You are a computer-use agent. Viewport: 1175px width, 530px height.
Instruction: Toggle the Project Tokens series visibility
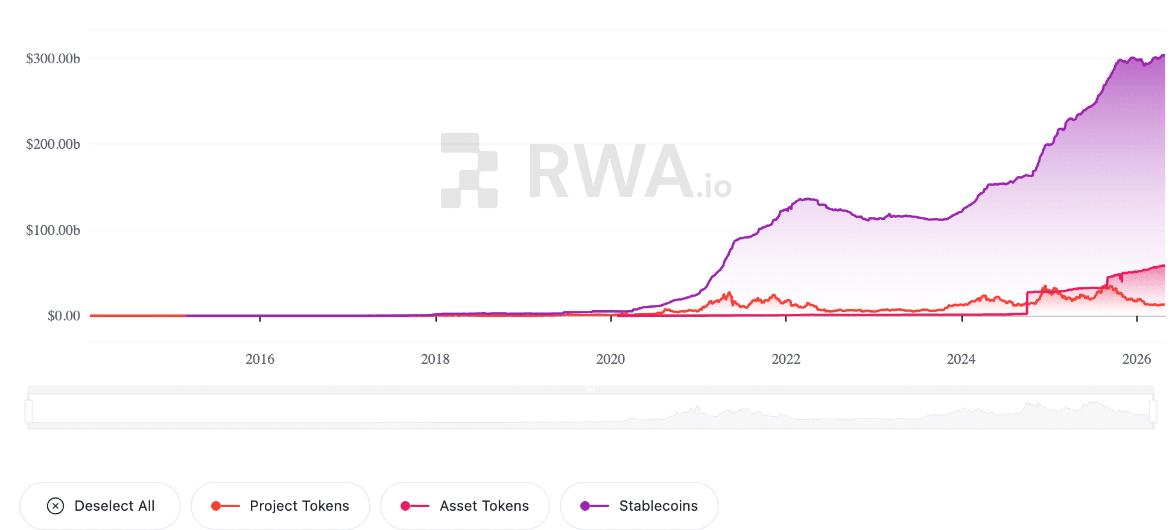[280, 506]
